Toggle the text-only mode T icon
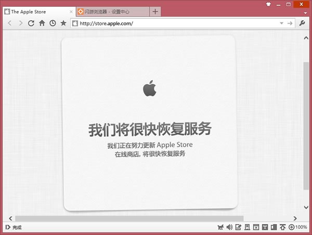The width and height of the screenshot is (312, 235). (x=265, y=227)
